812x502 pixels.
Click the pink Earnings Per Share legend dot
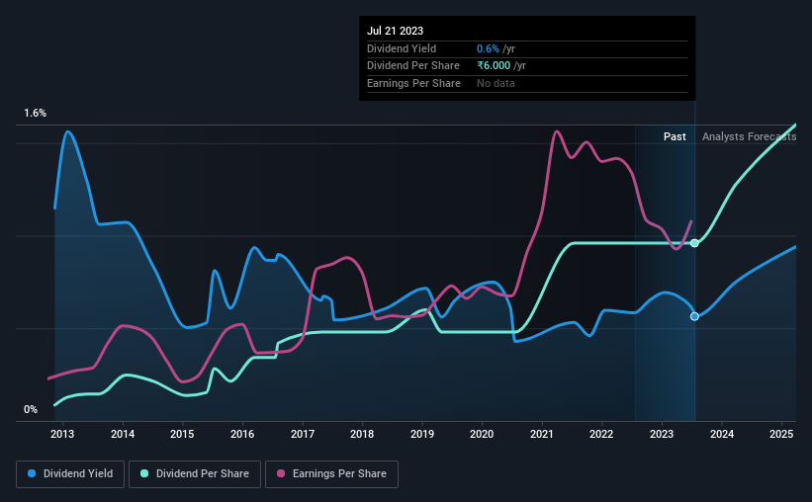281,473
